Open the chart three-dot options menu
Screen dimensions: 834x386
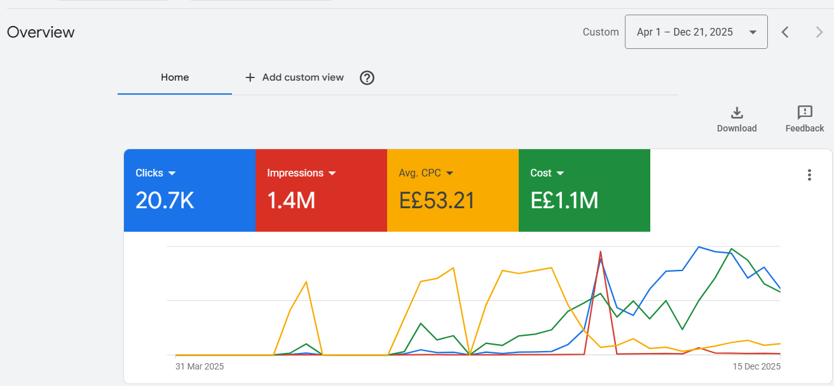tap(809, 175)
